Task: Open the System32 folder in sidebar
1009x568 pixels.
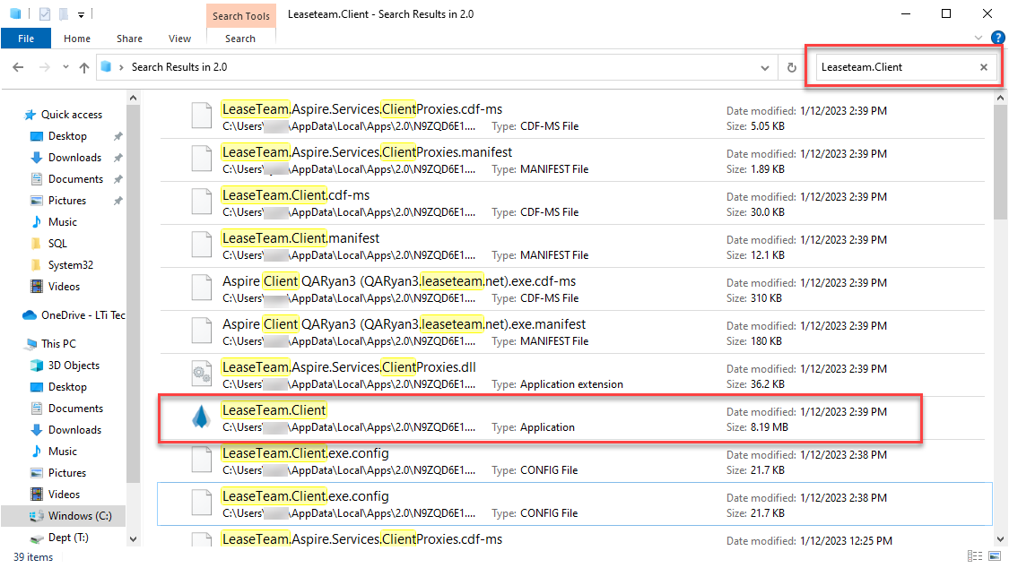Action: 70,264
